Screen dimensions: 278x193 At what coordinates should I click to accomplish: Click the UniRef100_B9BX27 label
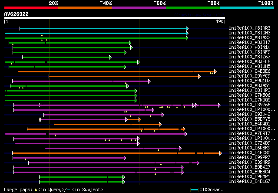tap(249, 167)
